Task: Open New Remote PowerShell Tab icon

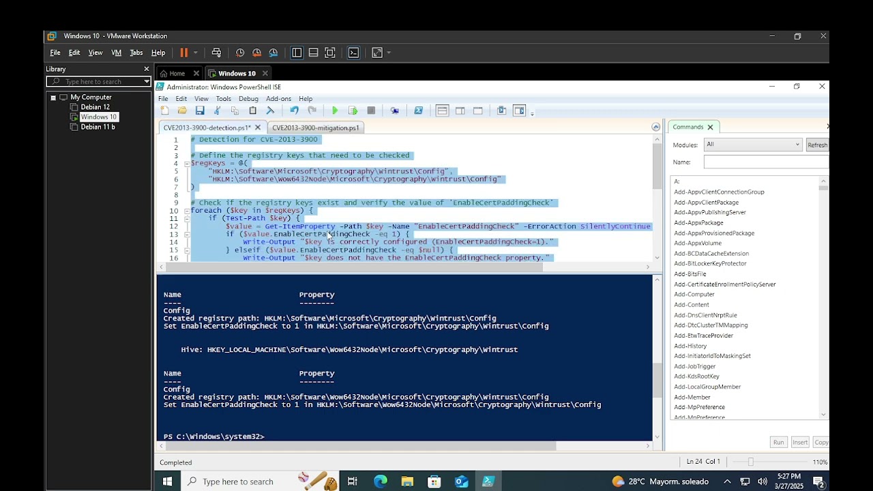Action: 394,110
